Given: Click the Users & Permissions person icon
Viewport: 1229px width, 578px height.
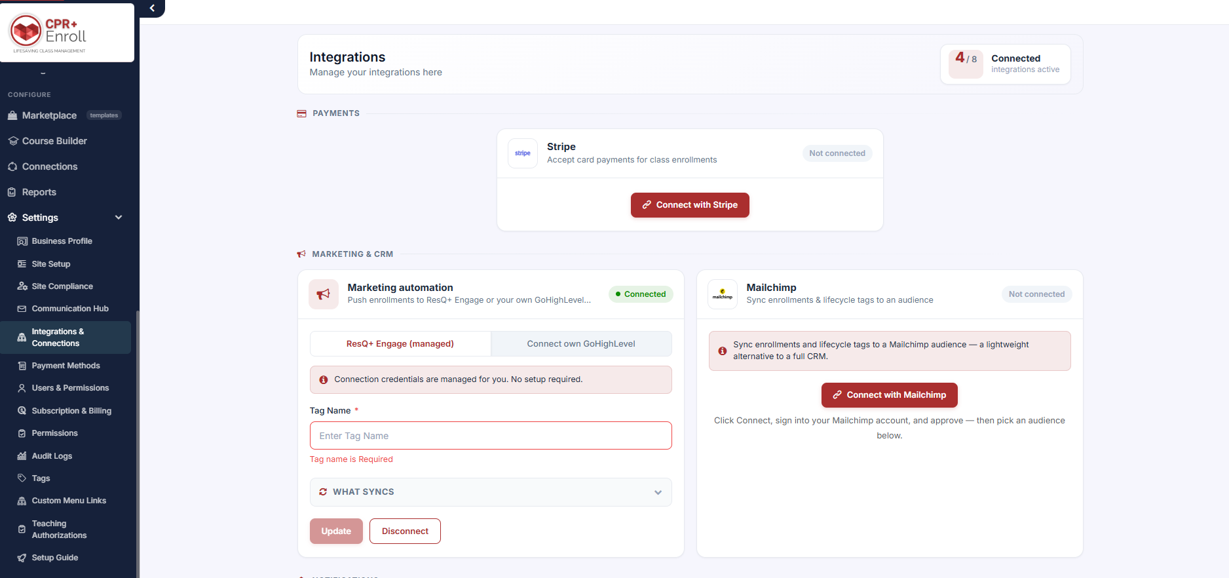Looking at the screenshot, I should click(x=22, y=388).
